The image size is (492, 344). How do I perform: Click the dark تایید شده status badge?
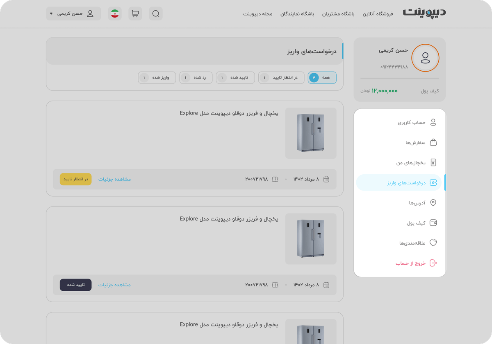pyautogui.click(x=76, y=285)
